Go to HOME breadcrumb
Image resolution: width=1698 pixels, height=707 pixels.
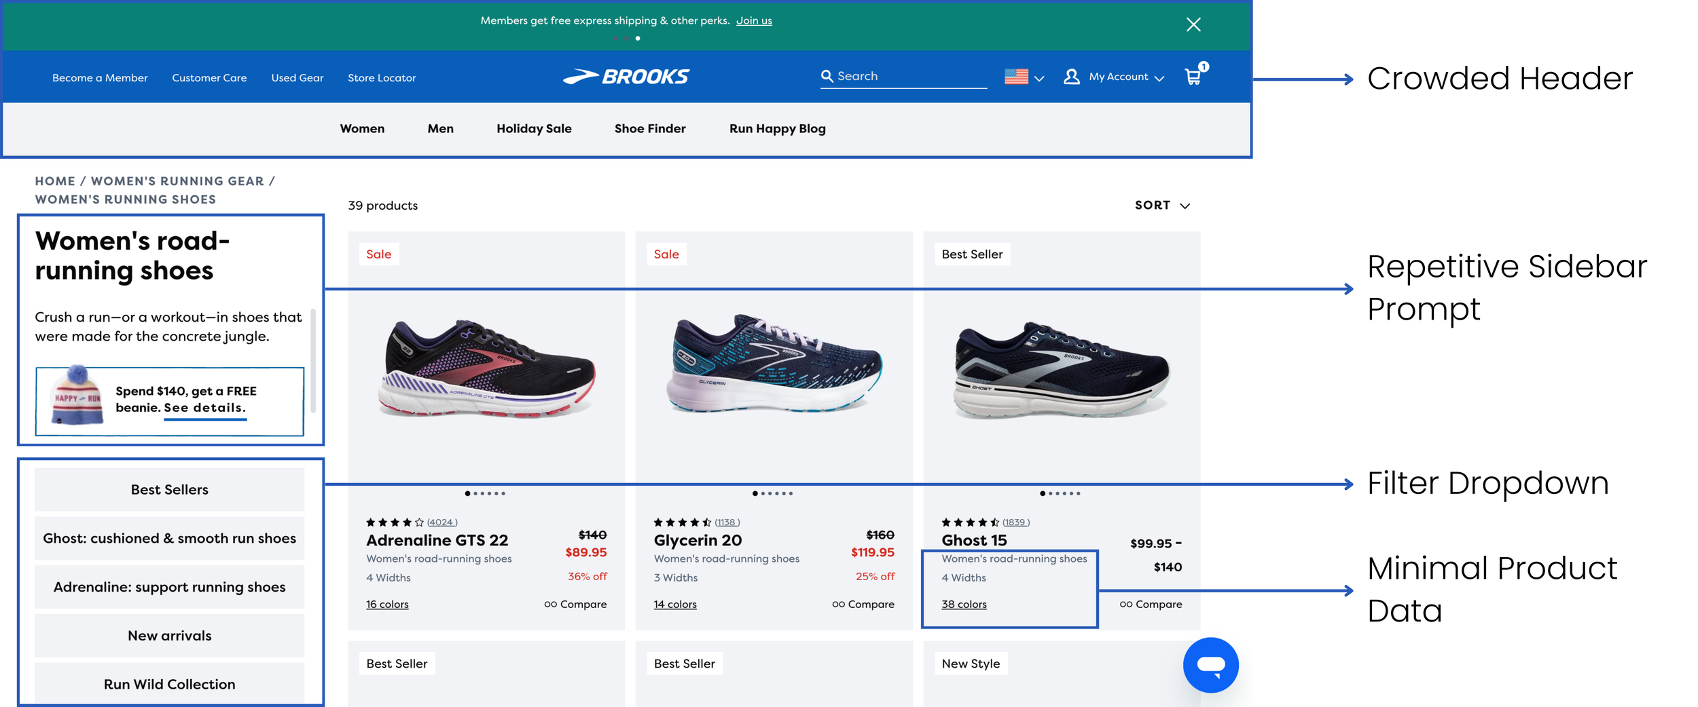(55, 181)
